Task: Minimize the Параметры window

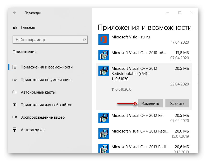Action: click(168, 13)
